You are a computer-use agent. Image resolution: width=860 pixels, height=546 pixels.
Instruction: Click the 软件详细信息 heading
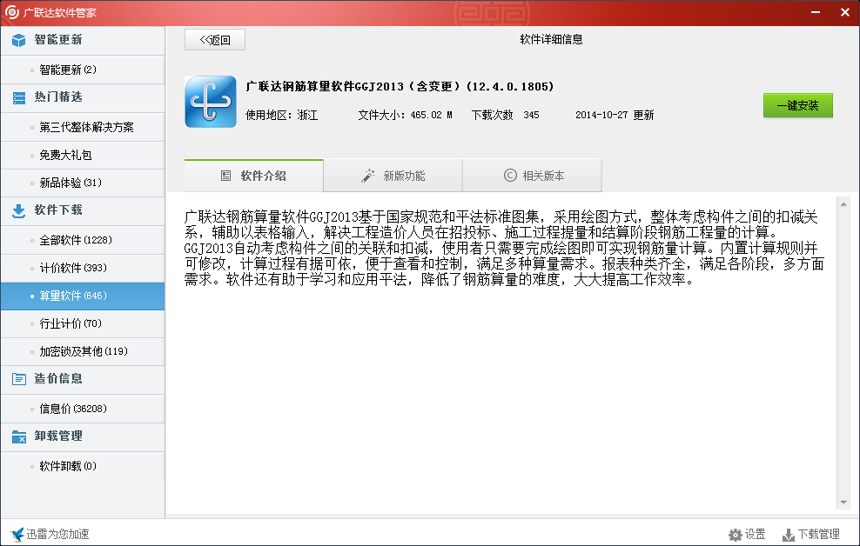551,39
